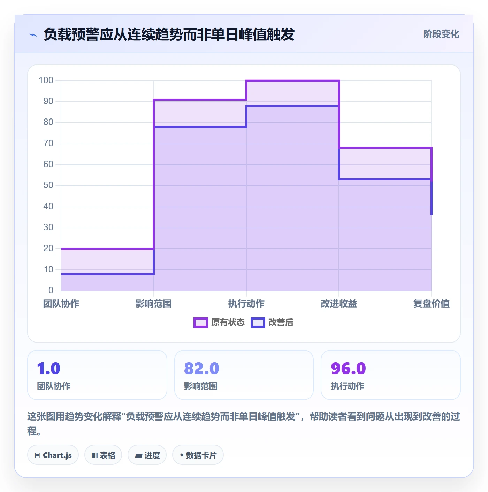Select the 表格 tag
This screenshot has height=492, width=488.
tap(103, 455)
